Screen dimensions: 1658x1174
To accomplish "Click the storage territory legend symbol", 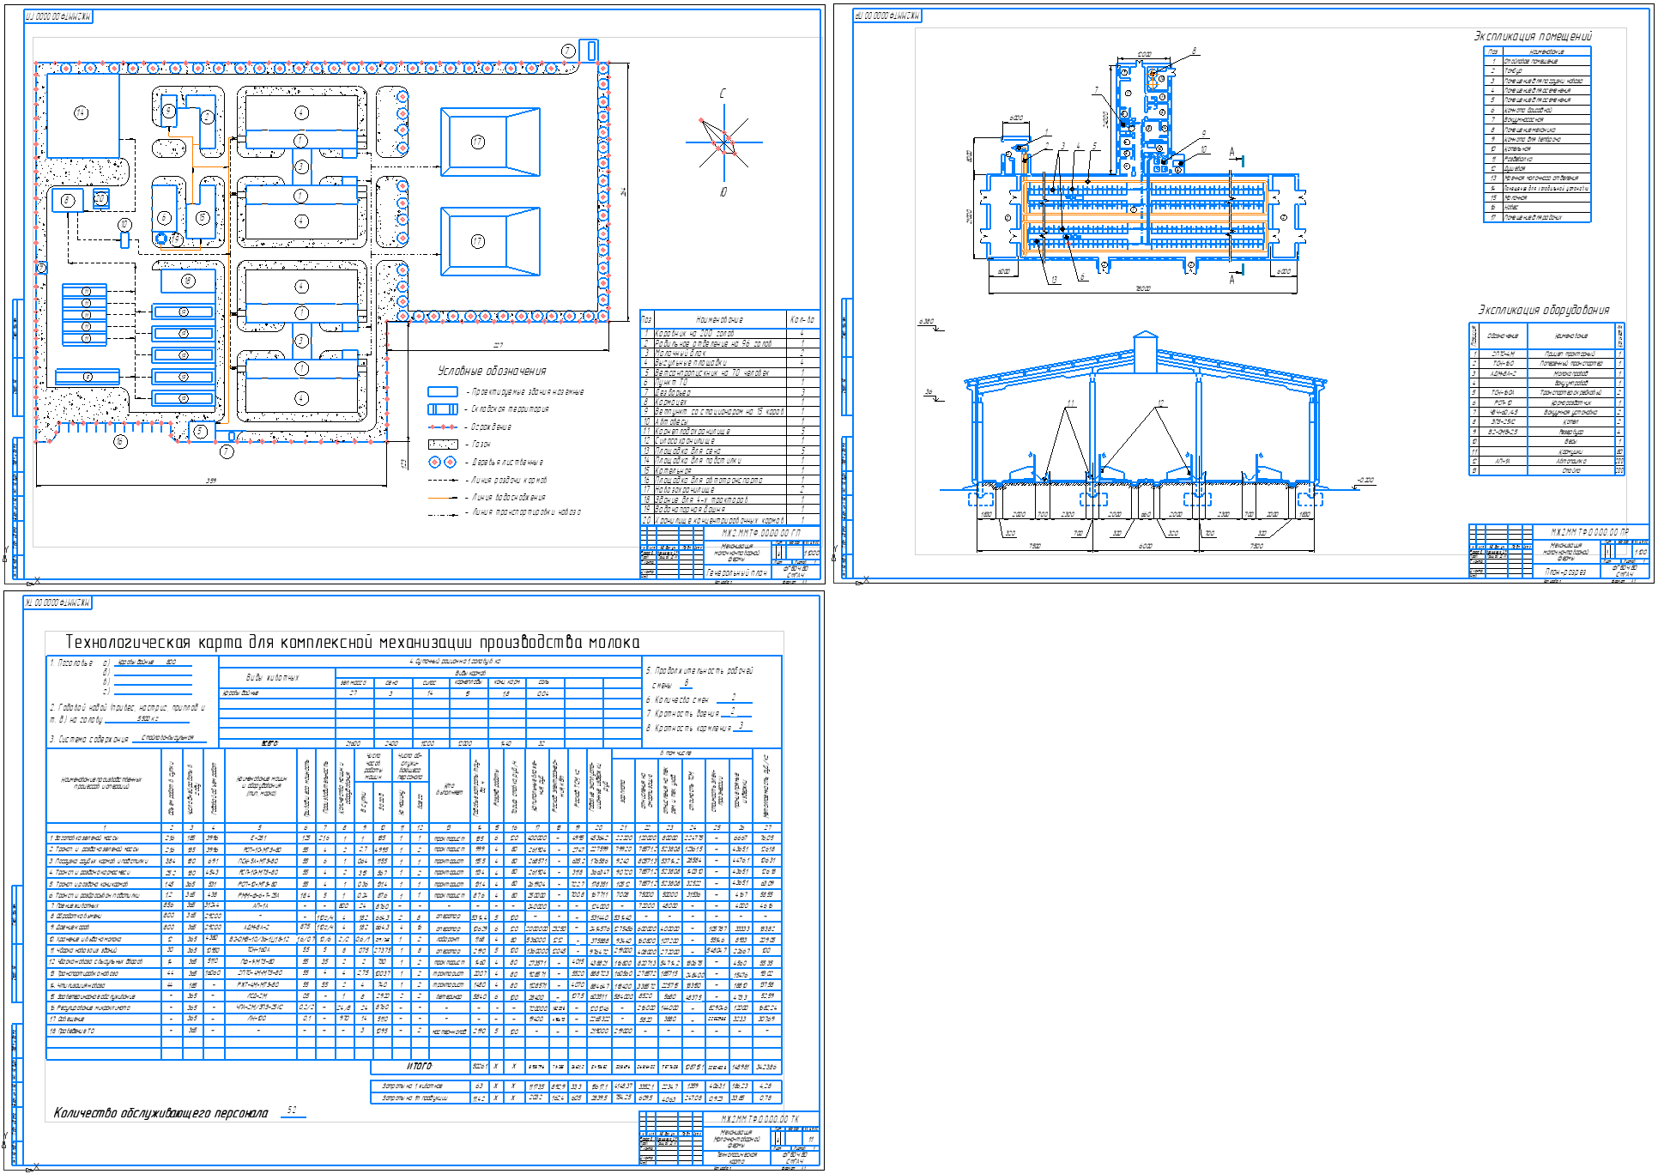I will pos(443,409).
